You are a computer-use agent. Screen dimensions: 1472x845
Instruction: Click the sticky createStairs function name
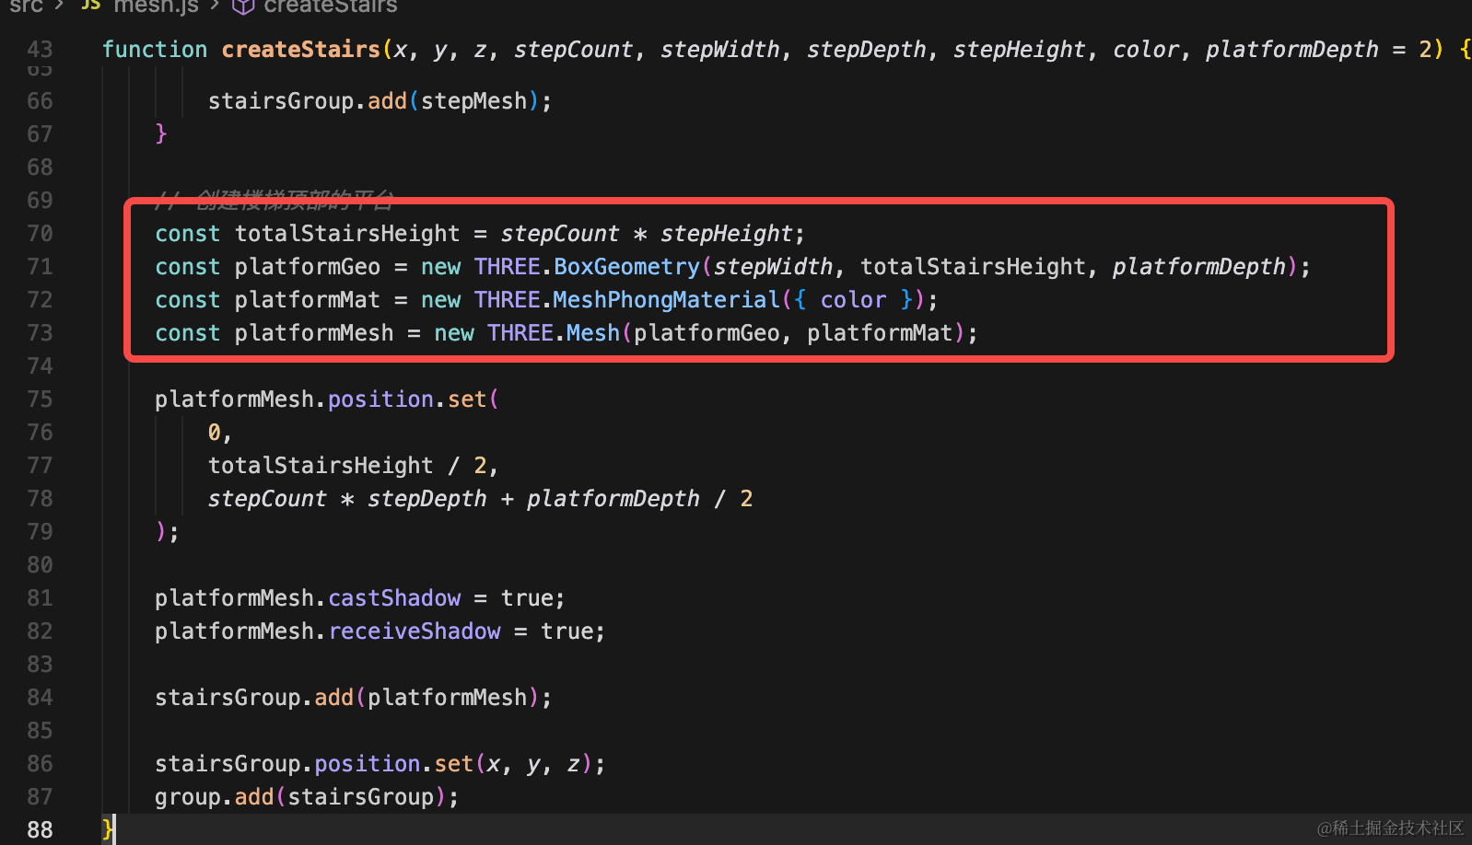coord(301,49)
